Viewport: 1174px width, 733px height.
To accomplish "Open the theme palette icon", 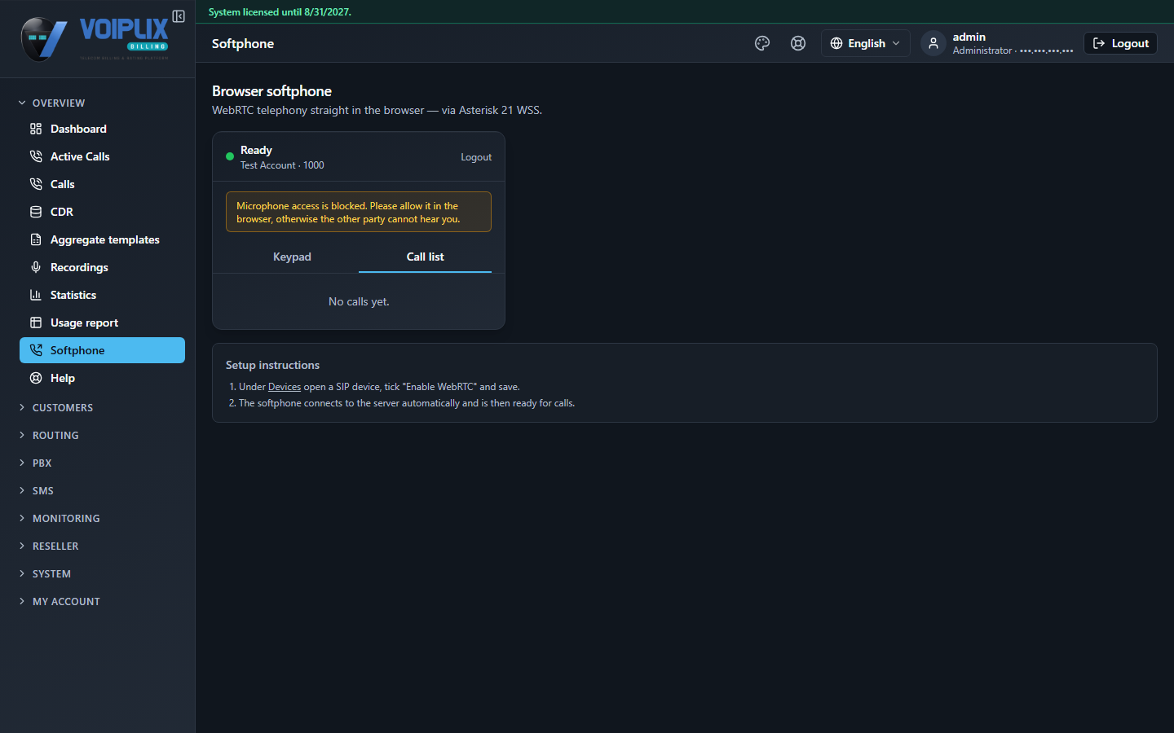I will click(x=762, y=43).
